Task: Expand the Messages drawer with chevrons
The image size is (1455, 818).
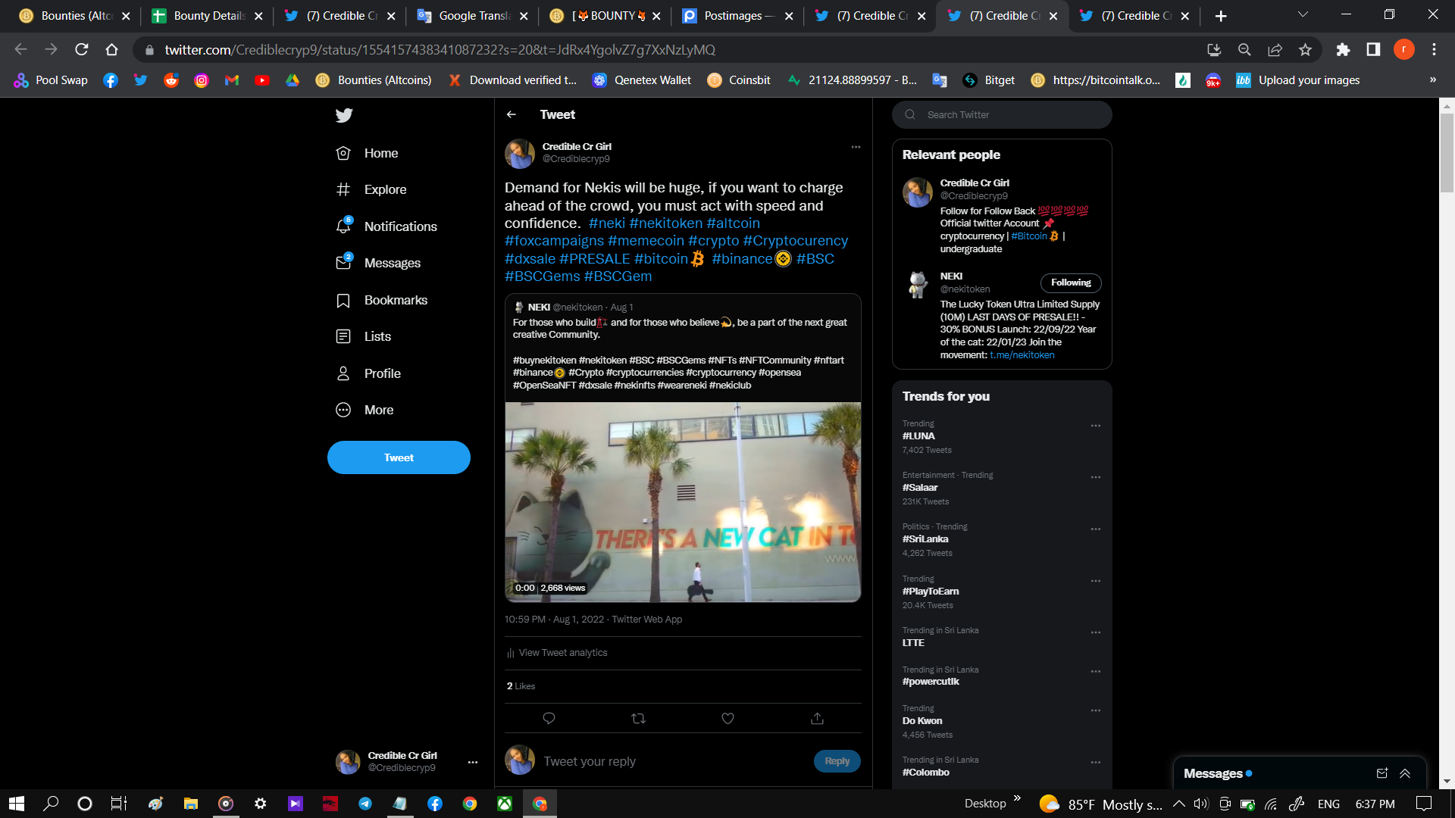Action: [1405, 773]
